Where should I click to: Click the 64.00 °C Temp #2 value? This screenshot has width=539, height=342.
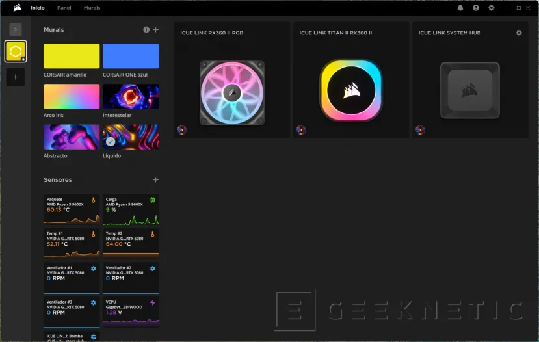118,244
